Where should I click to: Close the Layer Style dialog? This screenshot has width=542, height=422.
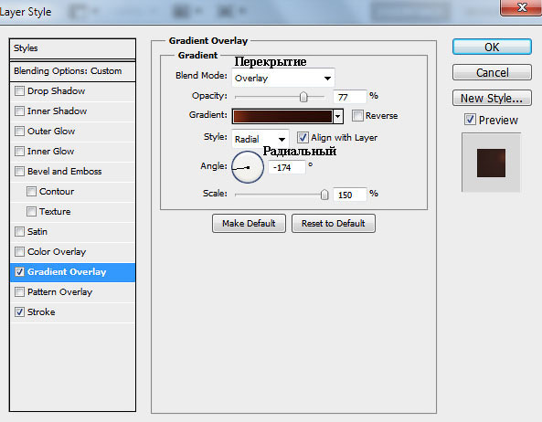tap(521, 7)
